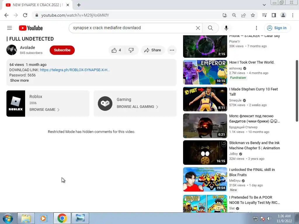Open the Phonk STALKER Clear Sky thumbnail

(205, 46)
